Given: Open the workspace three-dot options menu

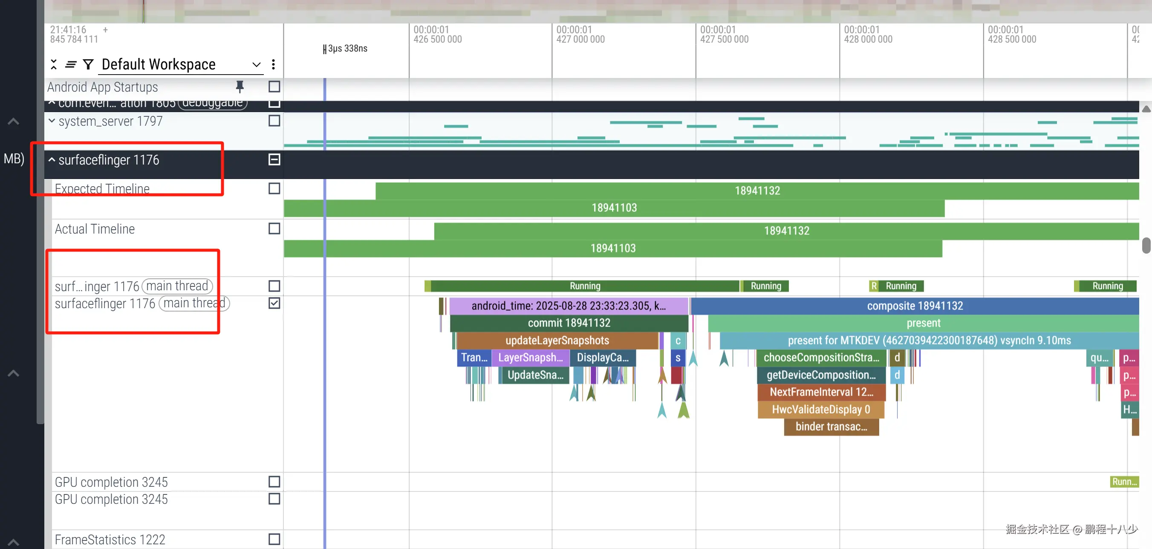Looking at the screenshot, I should click(273, 64).
